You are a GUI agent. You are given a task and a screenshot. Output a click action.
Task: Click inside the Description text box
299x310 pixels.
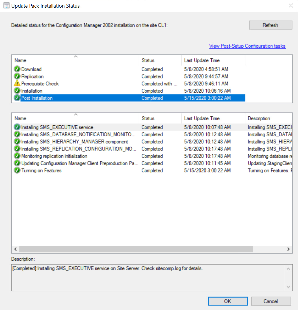pyautogui.click(x=148, y=278)
